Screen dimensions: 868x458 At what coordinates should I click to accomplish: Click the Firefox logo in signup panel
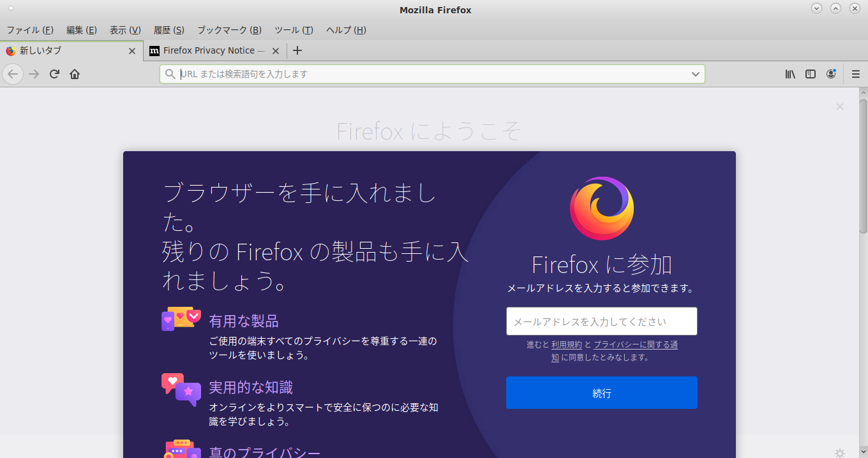coord(602,209)
